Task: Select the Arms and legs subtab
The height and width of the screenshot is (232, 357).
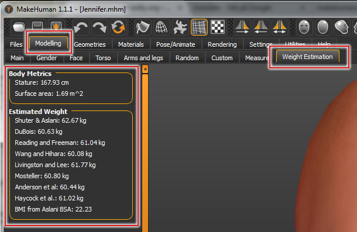Action: [143, 58]
